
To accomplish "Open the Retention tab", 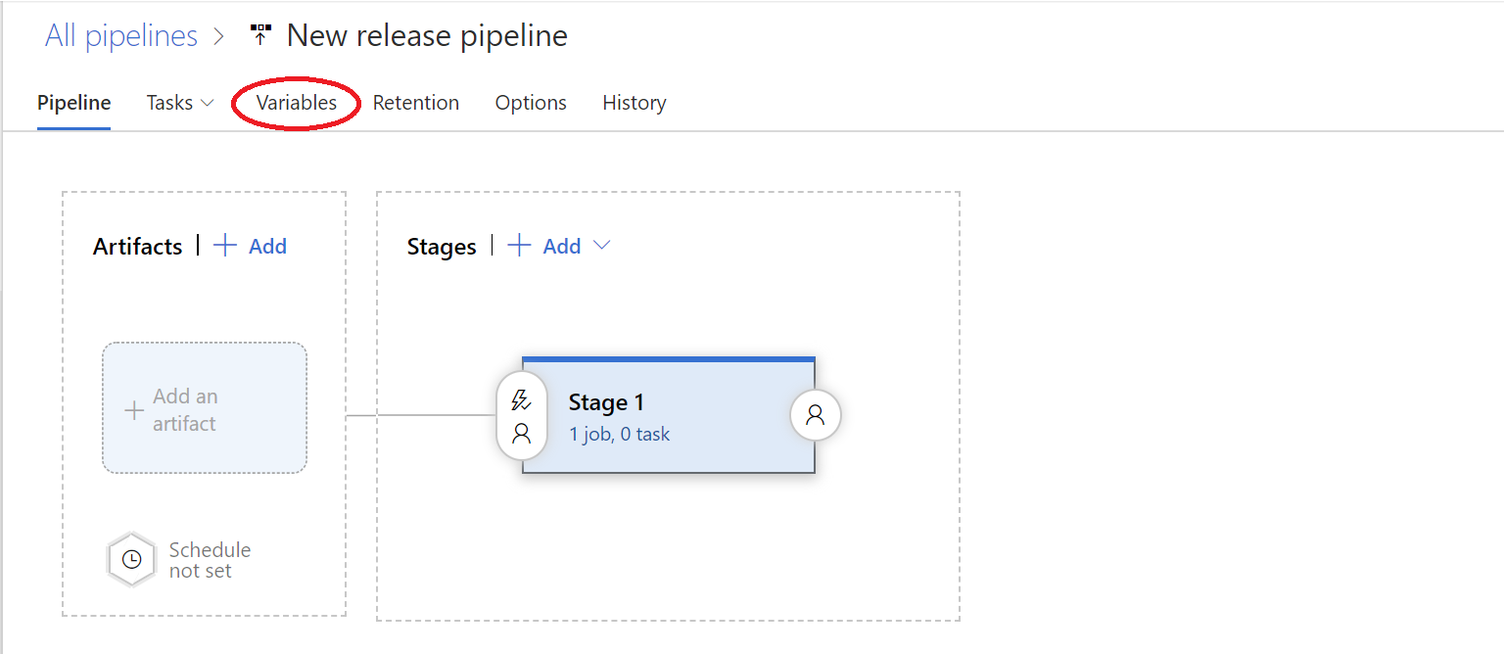I will 416,103.
